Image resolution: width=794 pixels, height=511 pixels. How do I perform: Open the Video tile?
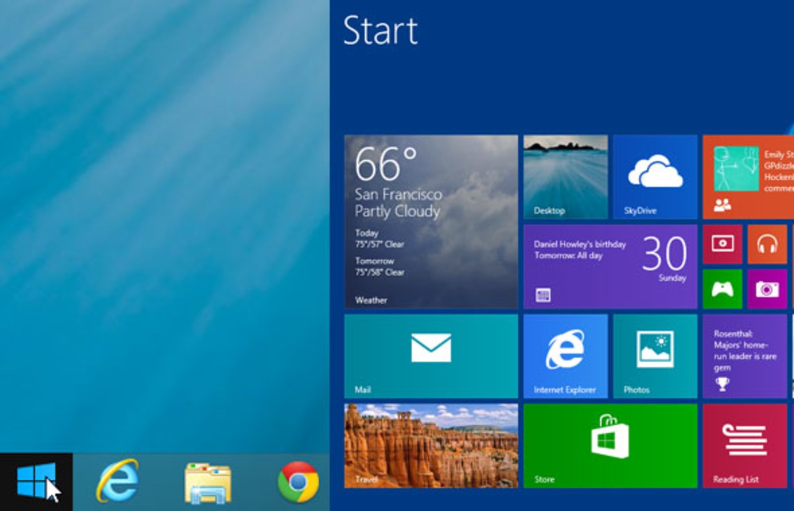pyautogui.click(x=723, y=244)
